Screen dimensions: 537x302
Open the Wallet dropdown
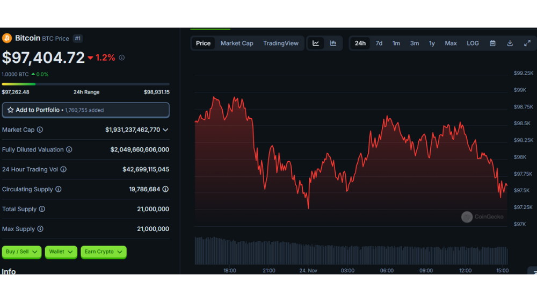click(x=61, y=252)
